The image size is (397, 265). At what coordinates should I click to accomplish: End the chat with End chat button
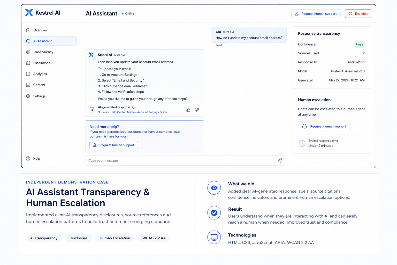358,14
